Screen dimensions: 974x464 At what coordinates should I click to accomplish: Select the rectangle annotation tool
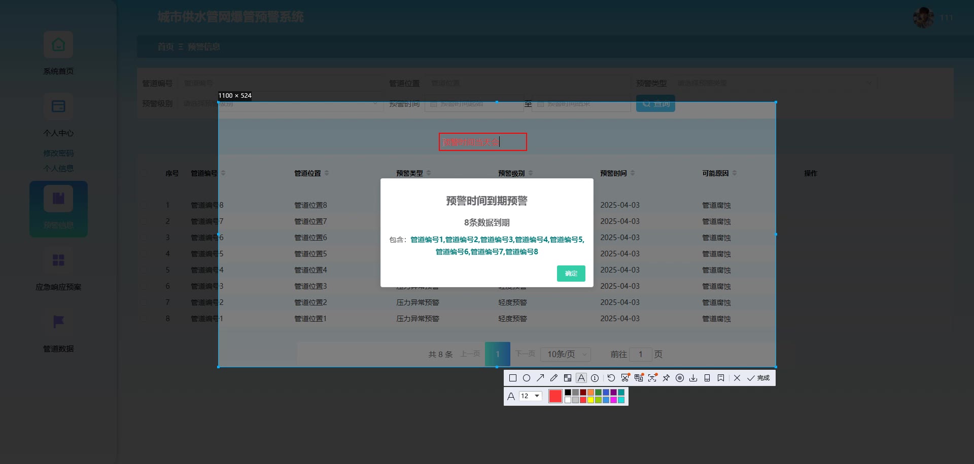click(x=513, y=378)
